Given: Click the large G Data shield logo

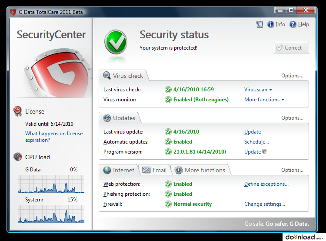Looking at the screenshot, I should 58,73.
